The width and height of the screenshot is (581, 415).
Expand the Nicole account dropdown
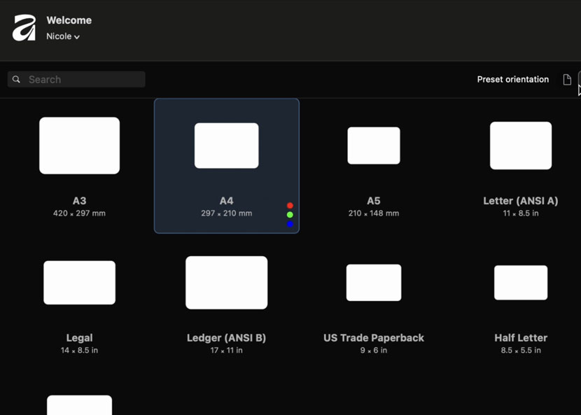(63, 36)
